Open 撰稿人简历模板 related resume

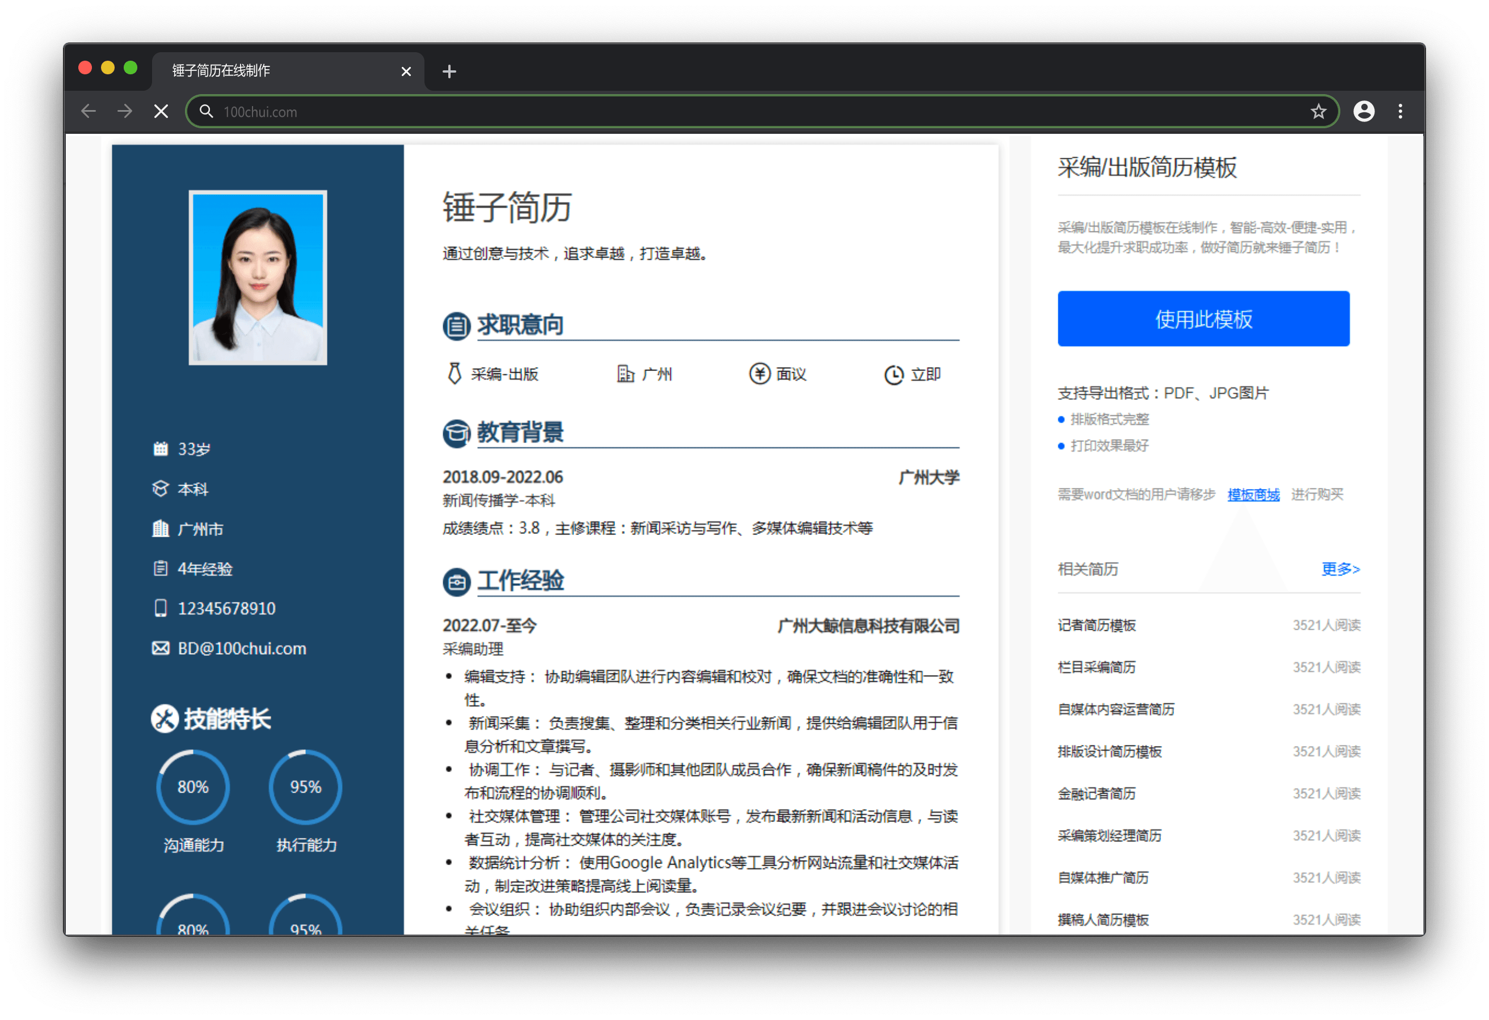(1103, 920)
